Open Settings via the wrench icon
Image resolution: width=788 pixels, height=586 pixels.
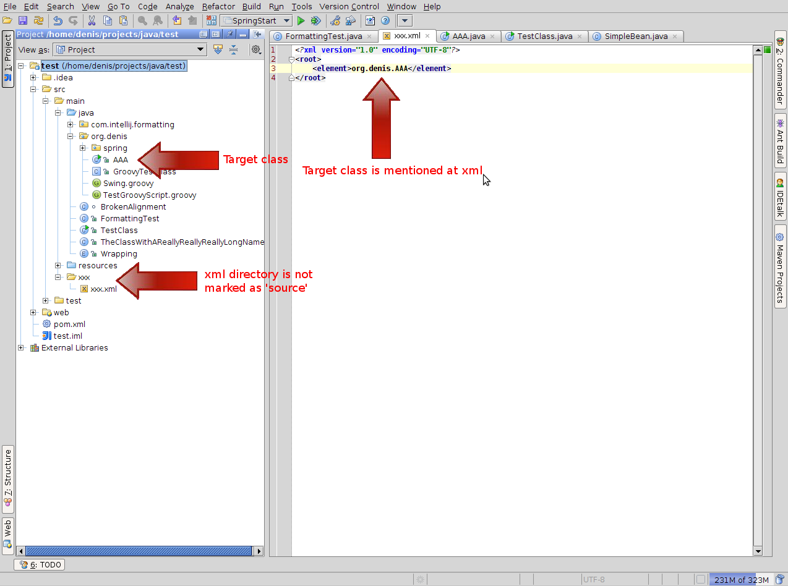point(335,20)
